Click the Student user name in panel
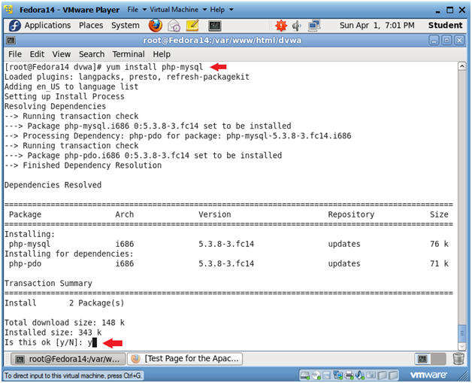This screenshot has height=383, width=472. click(445, 26)
